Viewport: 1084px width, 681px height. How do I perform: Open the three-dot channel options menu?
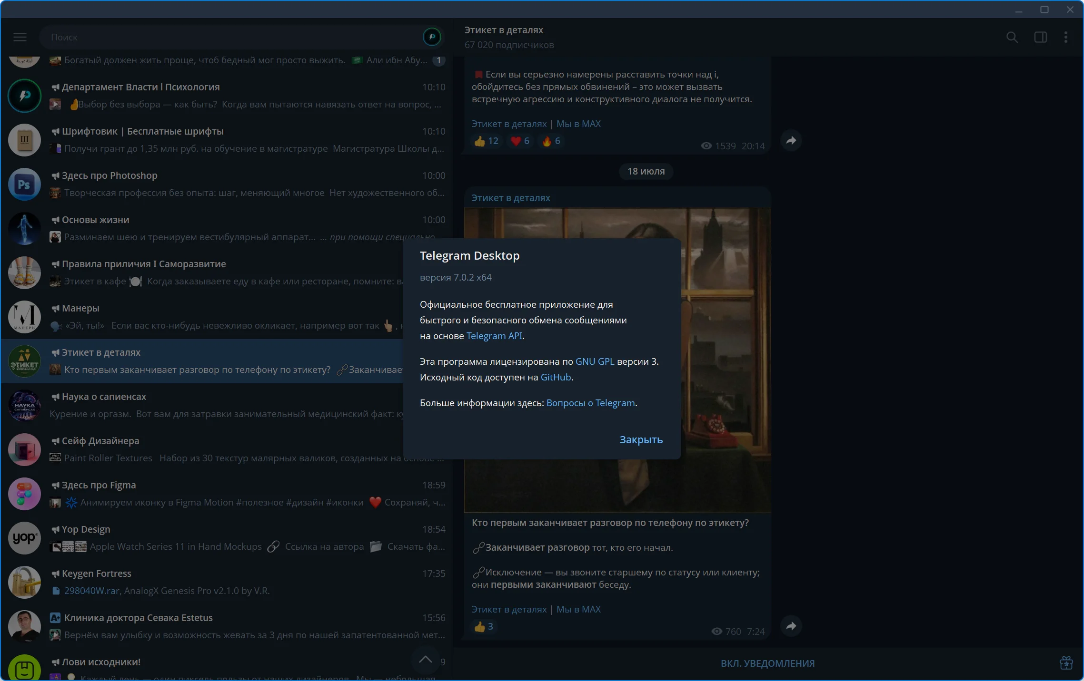[x=1066, y=37]
